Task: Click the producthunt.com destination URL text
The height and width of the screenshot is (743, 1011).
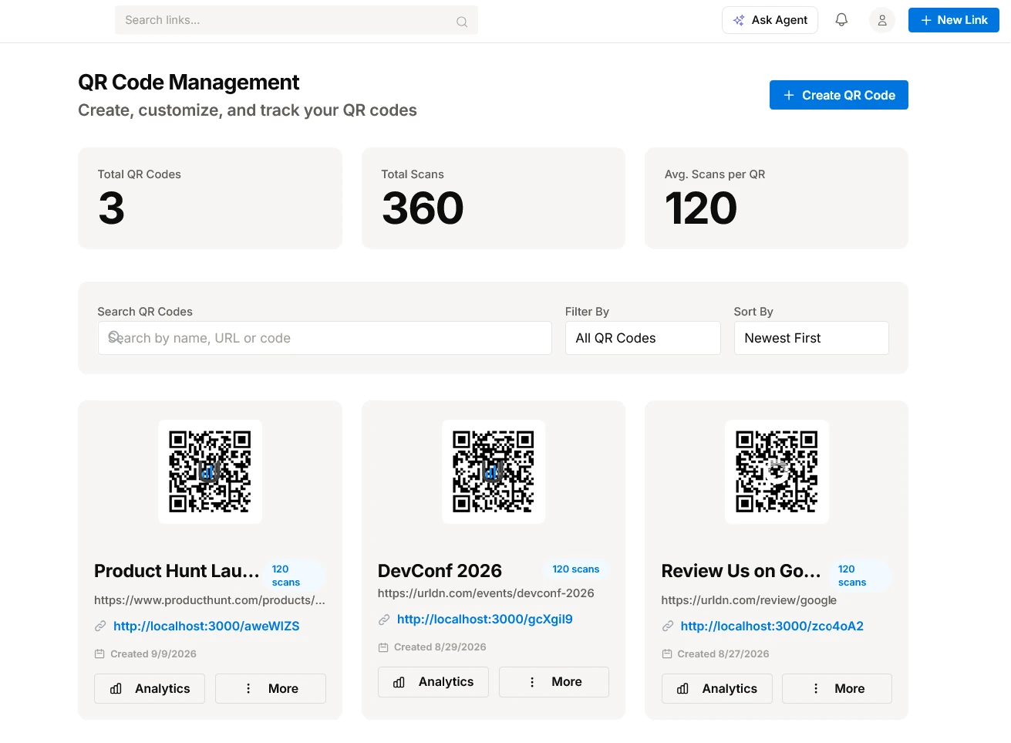Action: (210, 600)
